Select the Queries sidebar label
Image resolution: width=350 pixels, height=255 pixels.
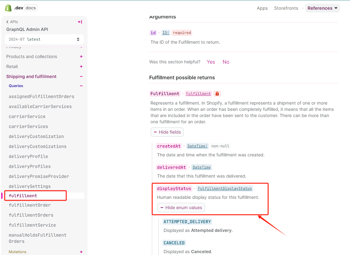tap(16, 86)
